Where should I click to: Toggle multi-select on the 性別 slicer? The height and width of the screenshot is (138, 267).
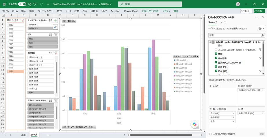point(50,35)
